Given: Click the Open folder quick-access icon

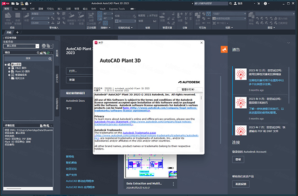Looking at the screenshot, I should click(18, 3).
